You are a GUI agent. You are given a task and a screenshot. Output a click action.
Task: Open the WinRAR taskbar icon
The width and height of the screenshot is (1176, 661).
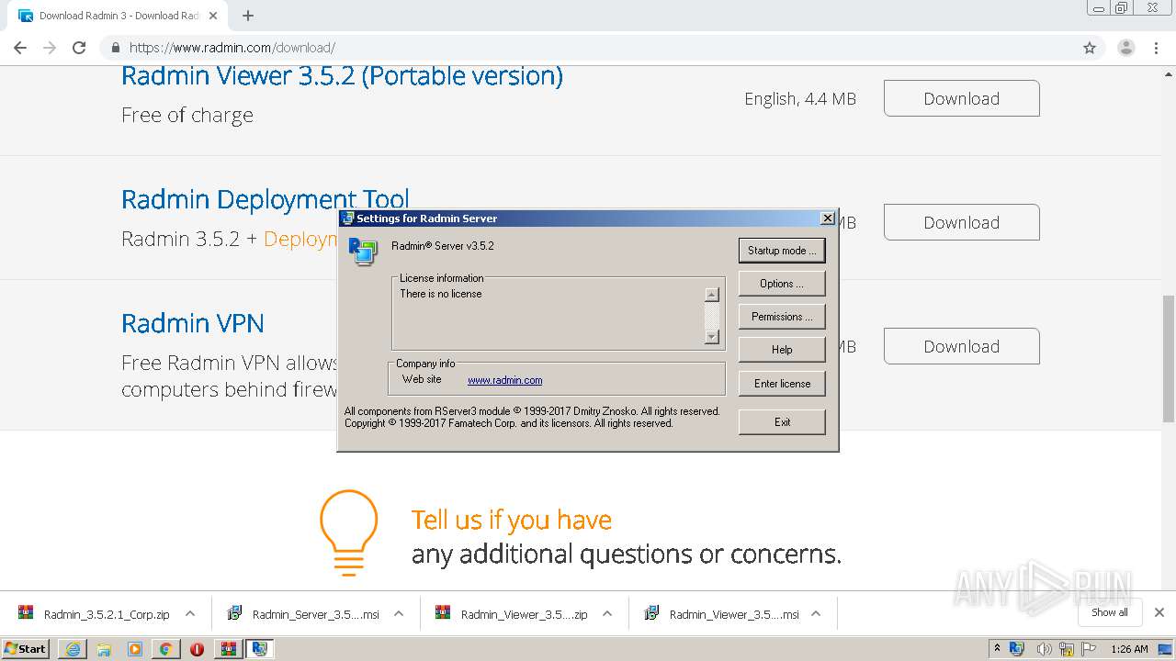228,649
